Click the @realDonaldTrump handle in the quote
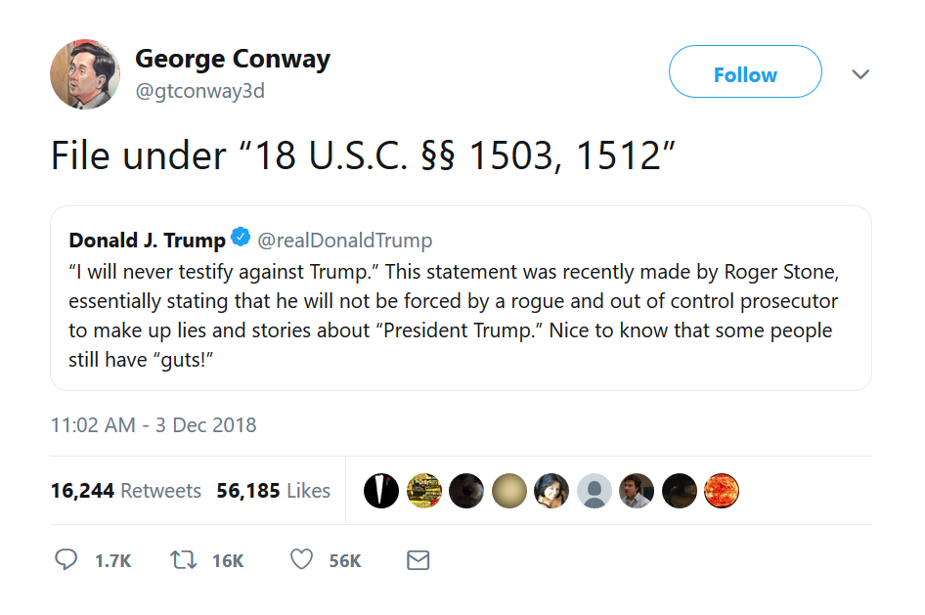Viewport: 925px width, 615px height. coord(344,240)
